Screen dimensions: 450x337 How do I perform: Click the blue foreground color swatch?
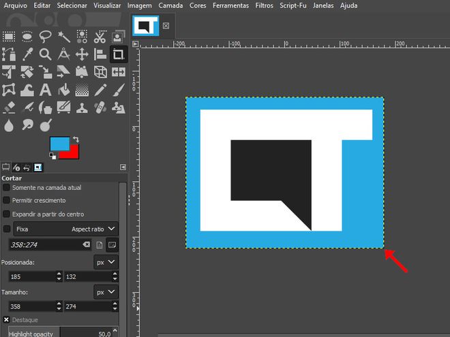[x=60, y=143]
